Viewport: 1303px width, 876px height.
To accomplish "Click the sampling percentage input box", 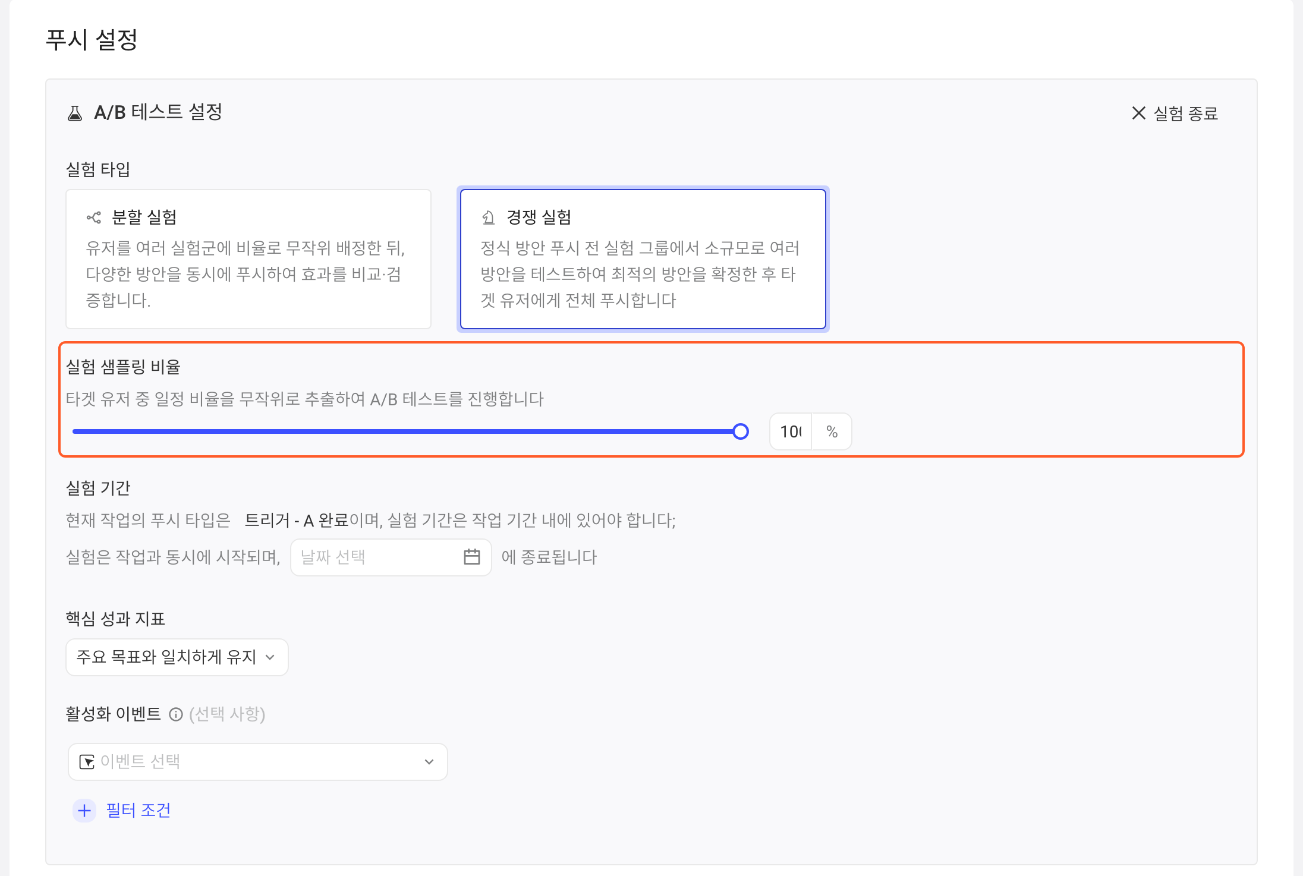I will pyautogui.click(x=791, y=431).
